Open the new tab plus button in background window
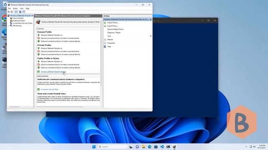268x150 pixels. point(154,21)
